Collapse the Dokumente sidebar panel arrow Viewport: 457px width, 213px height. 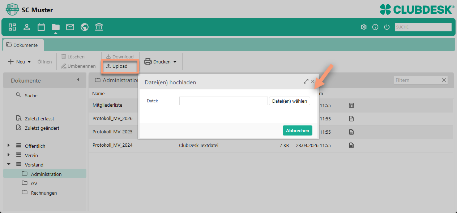(x=78, y=80)
